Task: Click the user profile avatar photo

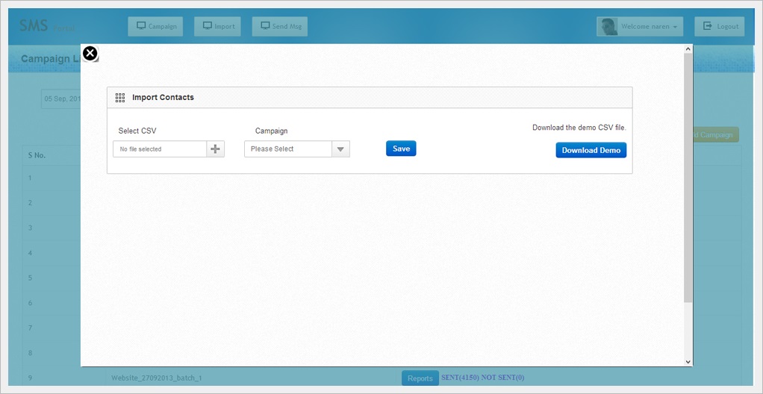Action: pos(608,27)
